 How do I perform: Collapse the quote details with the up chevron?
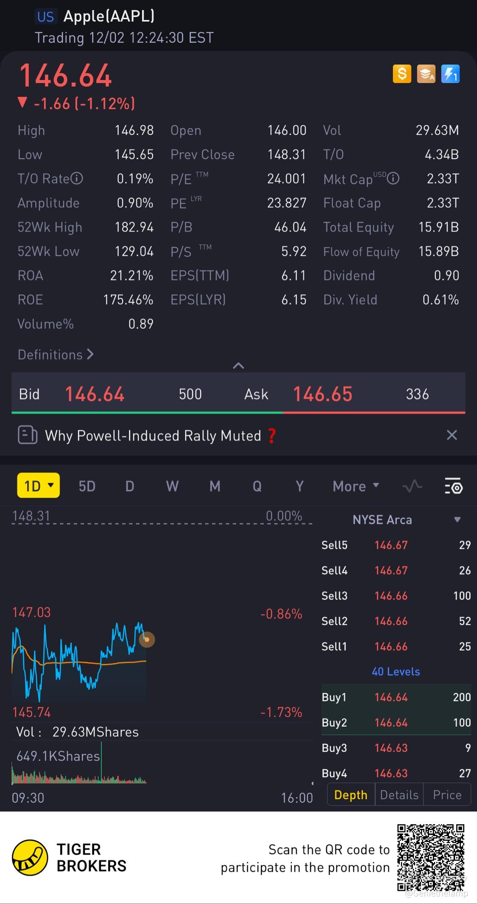point(238,366)
